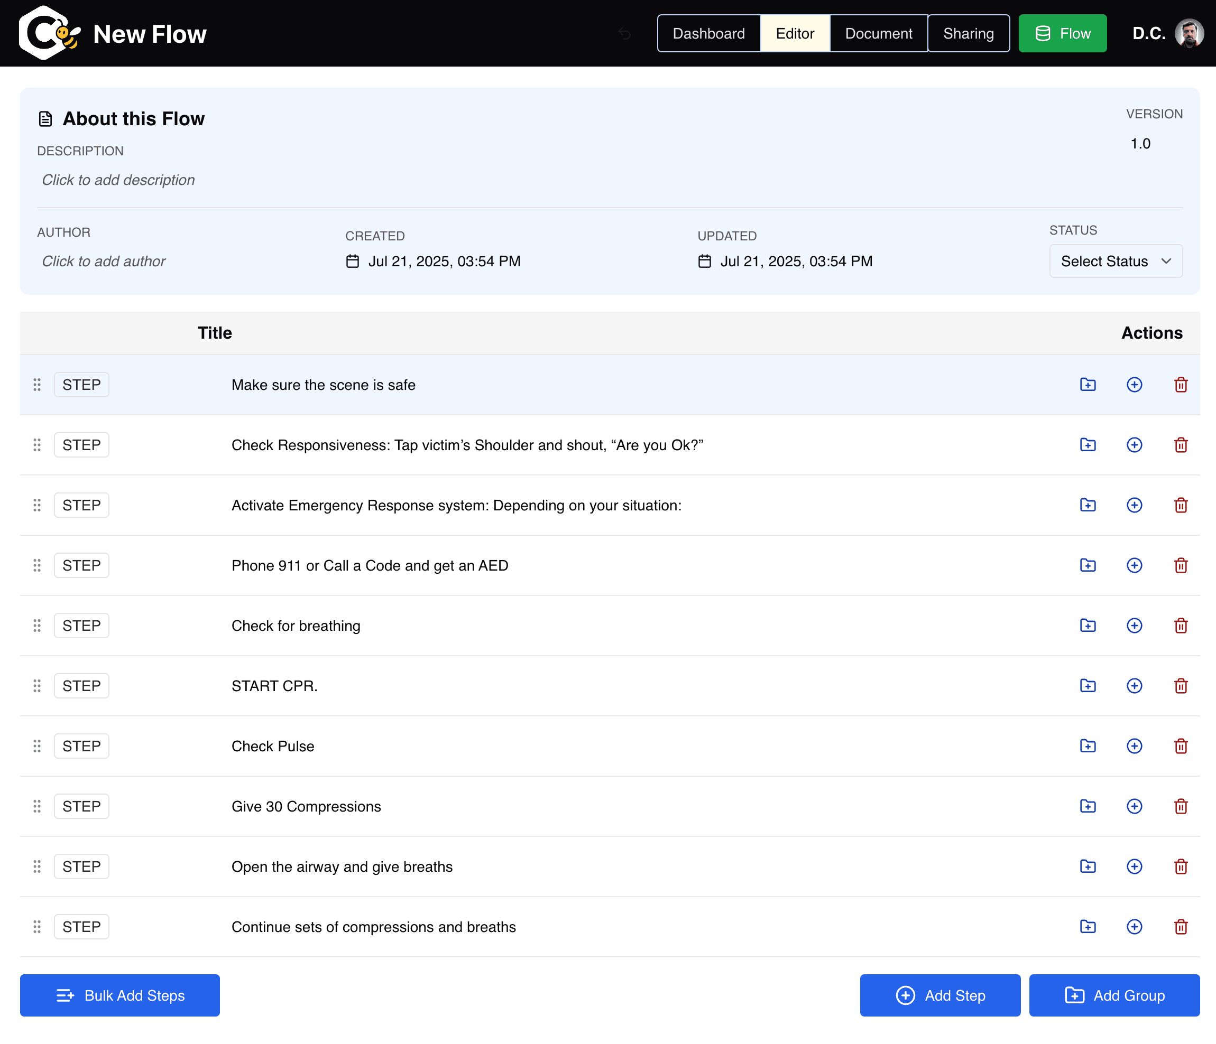Plus circle icon on 'START CPR.' row
1216x1044 pixels.
[x=1135, y=686]
